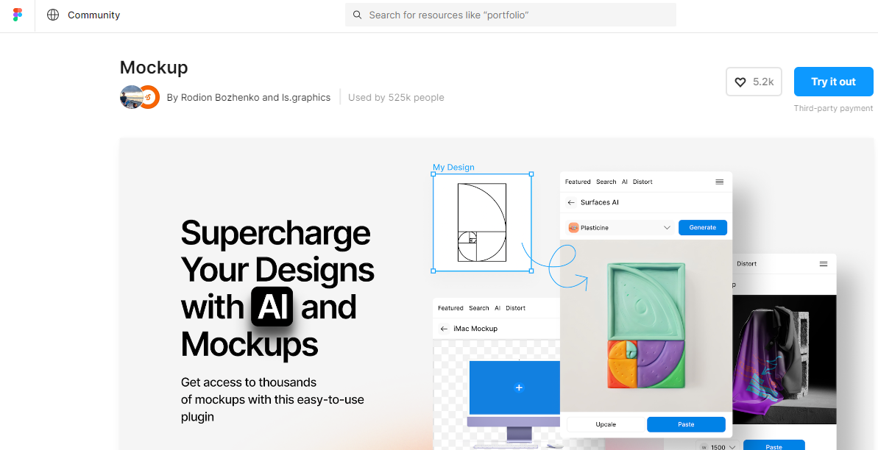878x450 pixels.
Task: Click the search magnifier icon
Action: [358, 15]
